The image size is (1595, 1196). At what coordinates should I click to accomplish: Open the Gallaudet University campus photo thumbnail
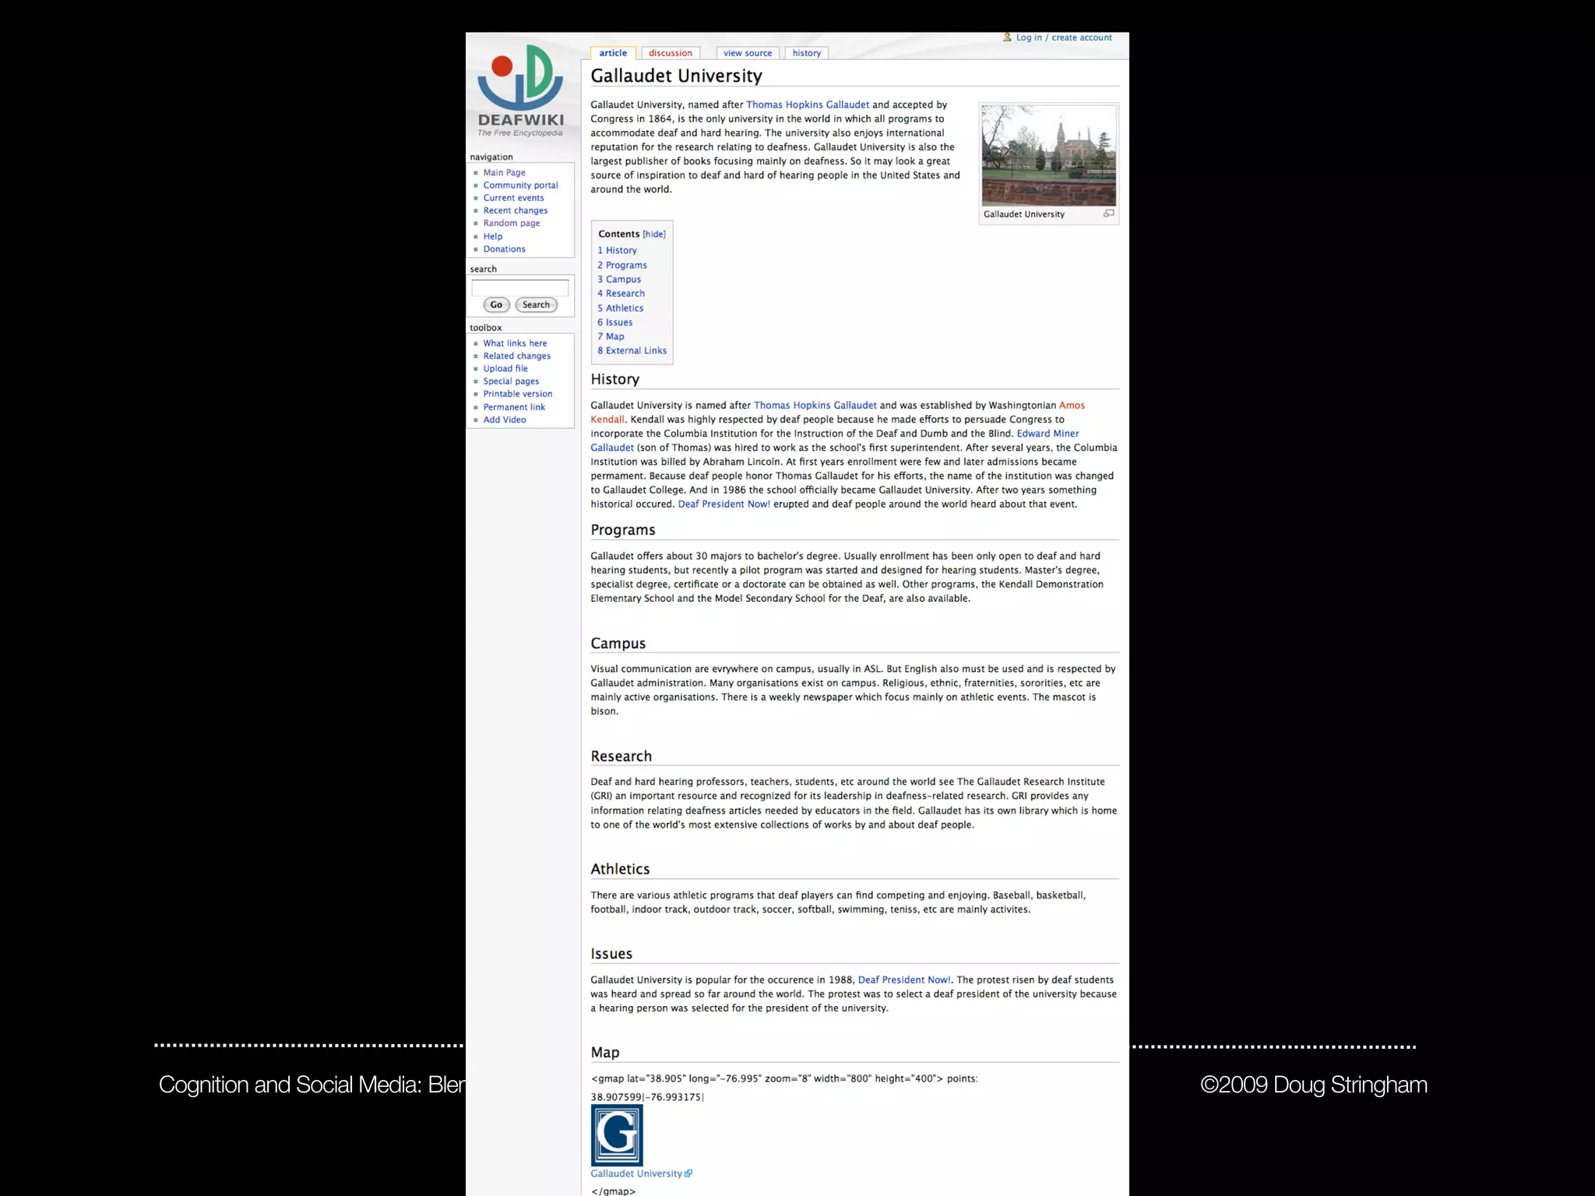[1048, 155]
